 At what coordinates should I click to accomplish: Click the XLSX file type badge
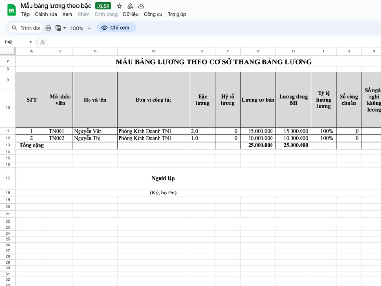click(x=102, y=6)
